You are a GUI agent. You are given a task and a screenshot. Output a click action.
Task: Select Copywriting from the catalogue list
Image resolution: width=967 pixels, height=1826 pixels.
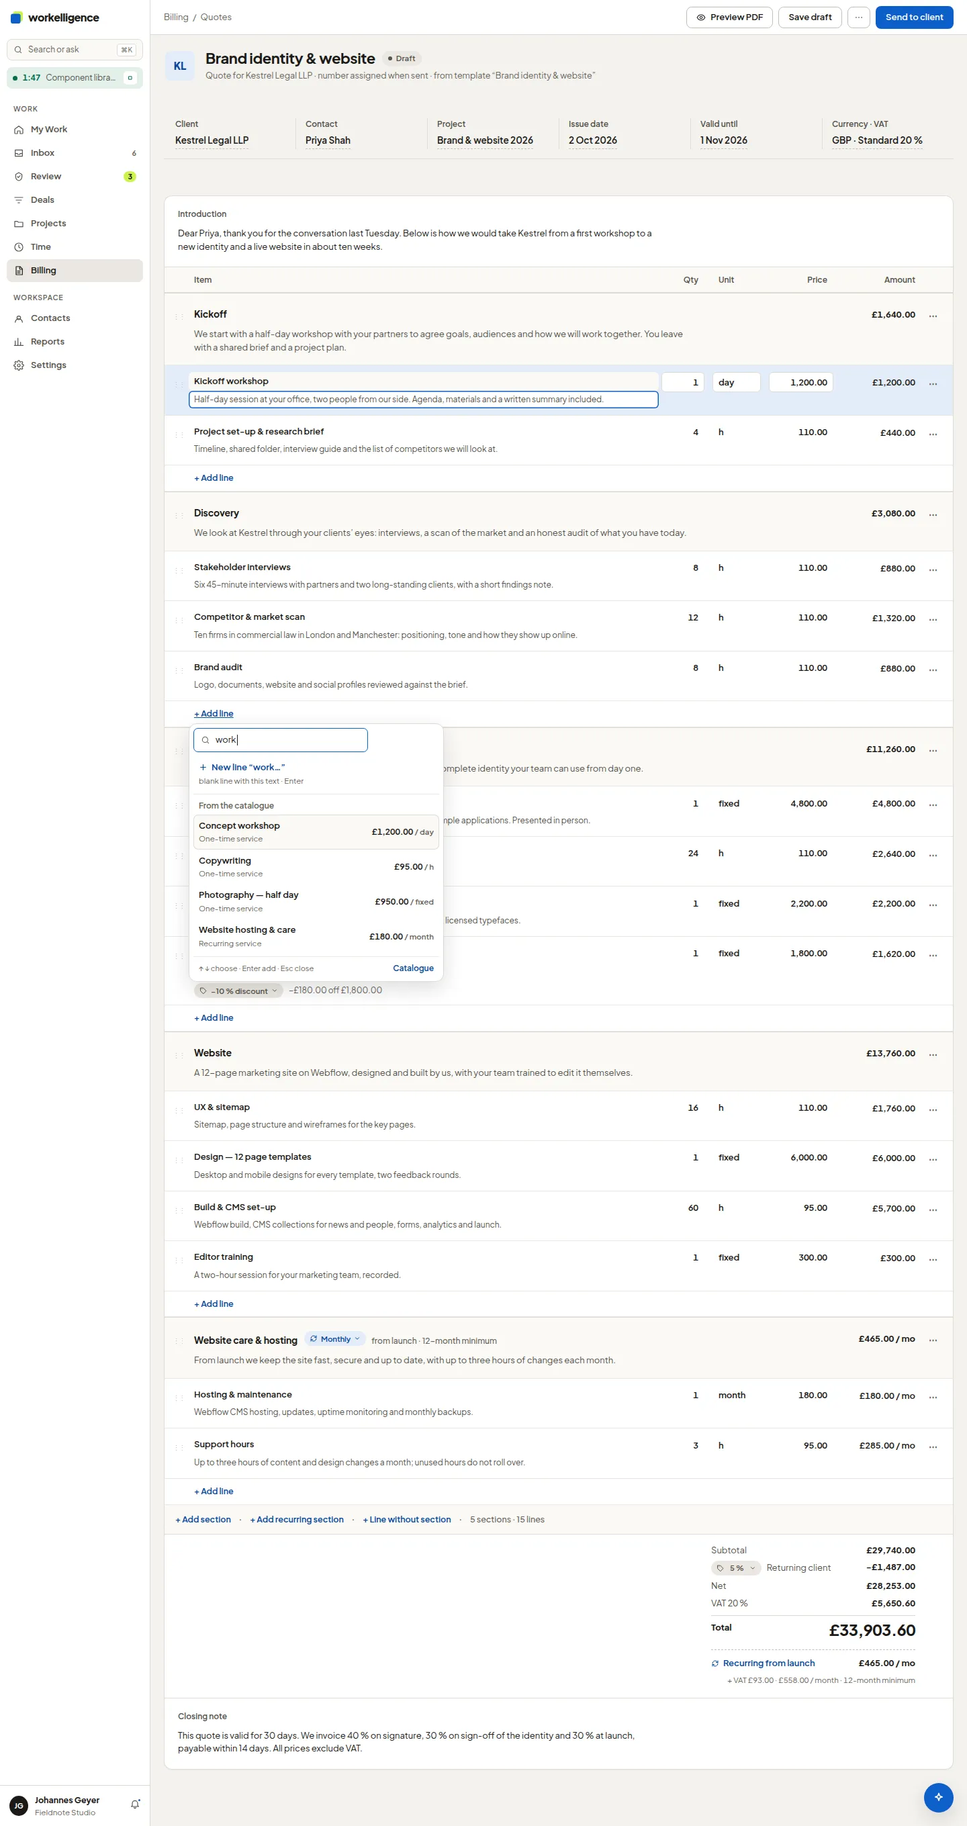[x=316, y=866]
